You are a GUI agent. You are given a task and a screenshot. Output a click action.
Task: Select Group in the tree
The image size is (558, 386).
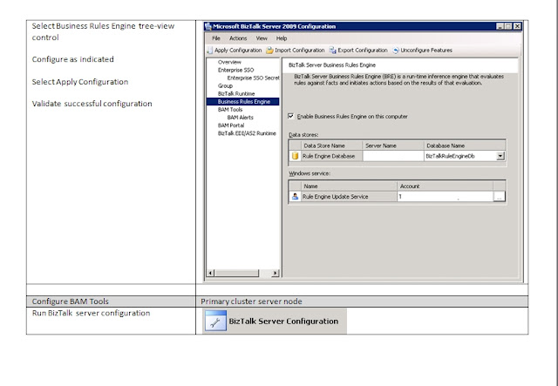[x=225, y=85]
